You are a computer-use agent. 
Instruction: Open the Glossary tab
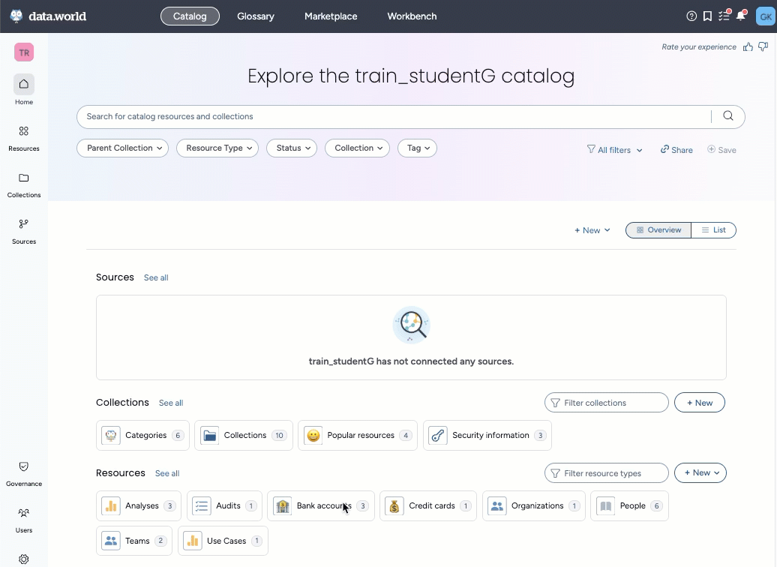click(x=256, y=16)
